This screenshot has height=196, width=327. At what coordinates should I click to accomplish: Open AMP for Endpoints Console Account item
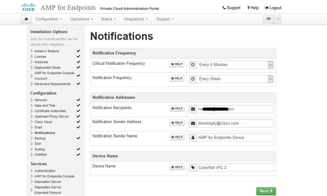54,76
